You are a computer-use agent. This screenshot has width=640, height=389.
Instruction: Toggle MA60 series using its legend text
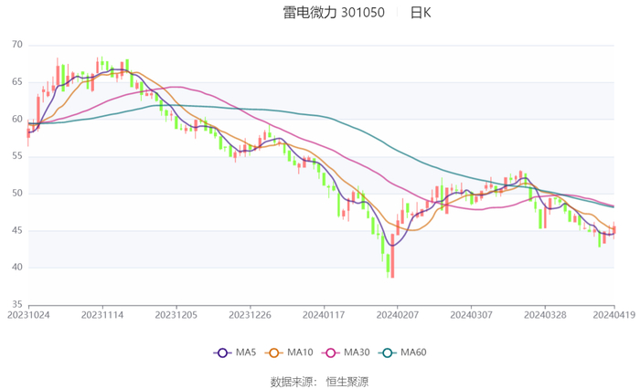[413, 352]
